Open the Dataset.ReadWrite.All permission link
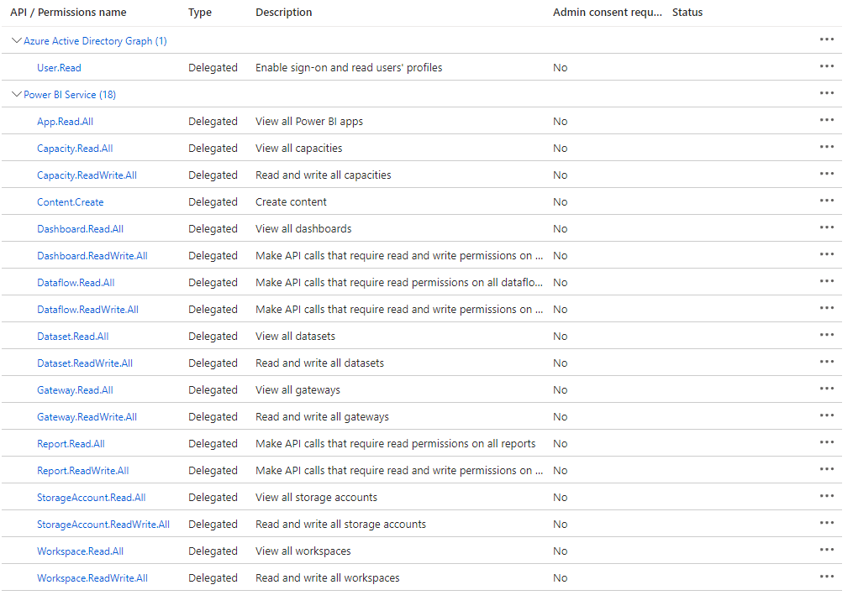This screenshot has height=611, width=853. coord(85,363)
